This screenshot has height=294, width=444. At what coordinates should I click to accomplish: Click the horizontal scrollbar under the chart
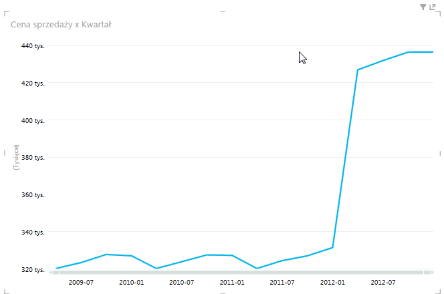point(241,273)
